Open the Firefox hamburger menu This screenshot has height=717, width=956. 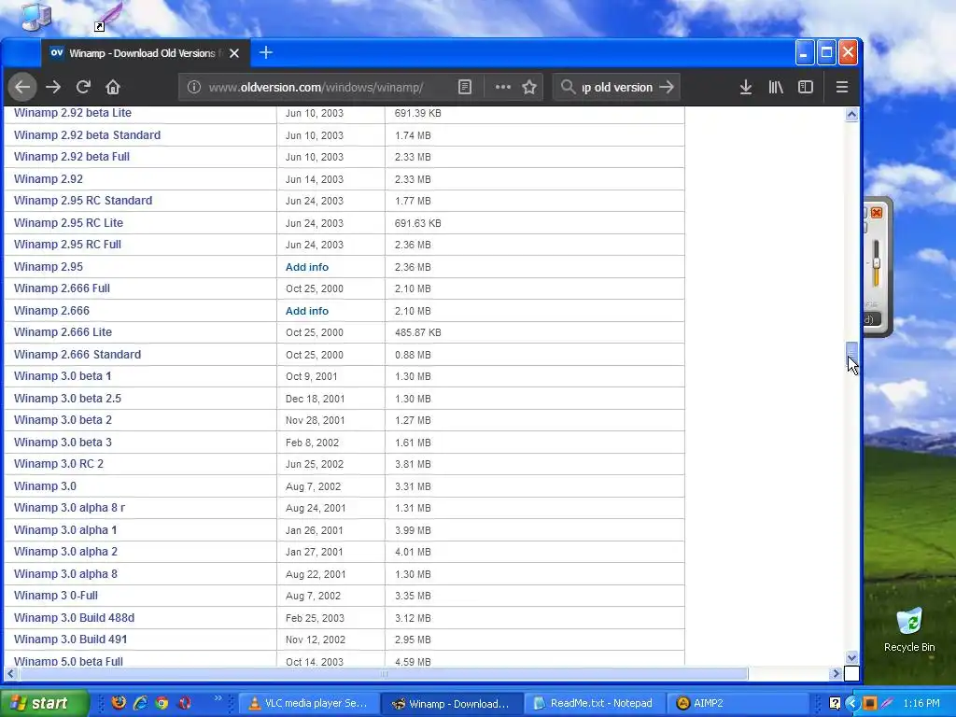[842, 87]
